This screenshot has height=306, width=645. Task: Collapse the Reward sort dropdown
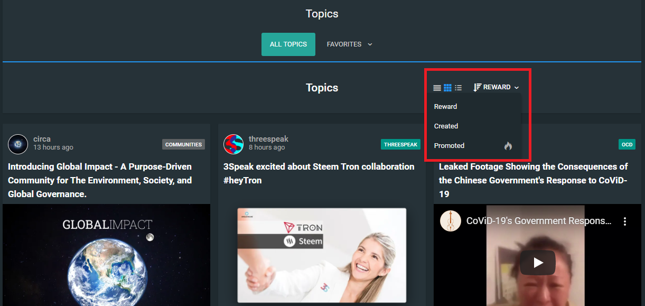tap(496, 87)
